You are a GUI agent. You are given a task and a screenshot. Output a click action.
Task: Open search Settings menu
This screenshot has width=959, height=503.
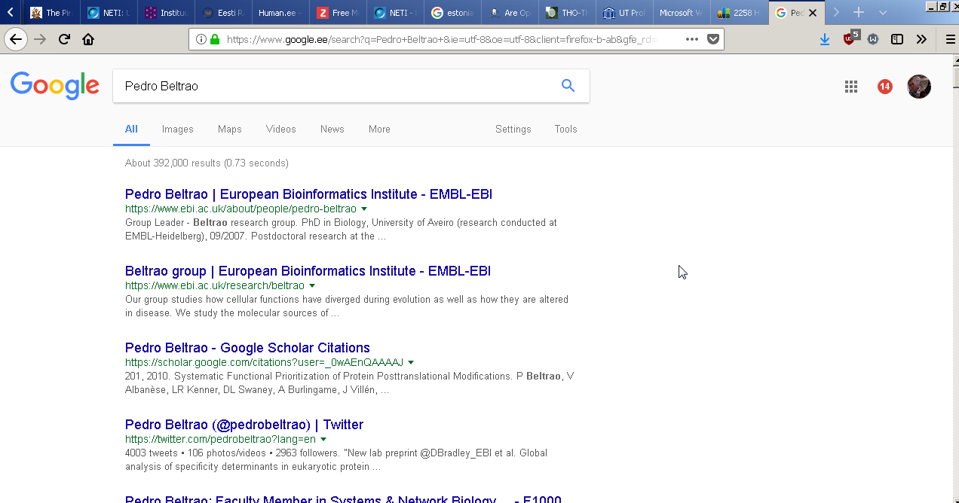[x=513, y=130]
